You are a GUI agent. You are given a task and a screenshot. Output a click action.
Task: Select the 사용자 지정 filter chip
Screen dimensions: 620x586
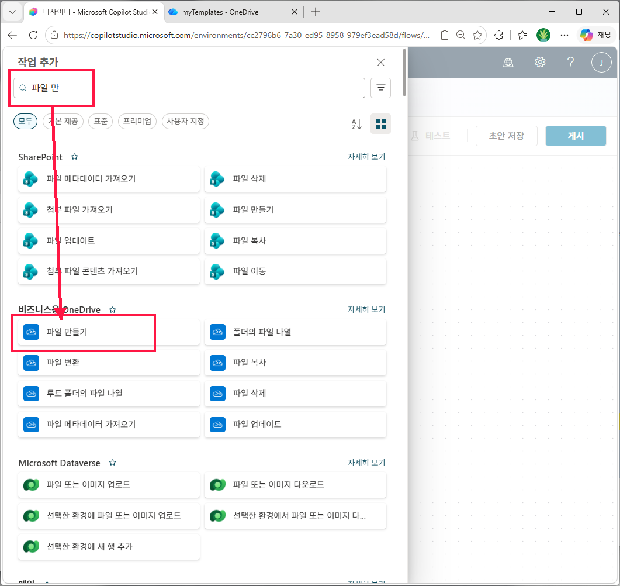(185, 121)
